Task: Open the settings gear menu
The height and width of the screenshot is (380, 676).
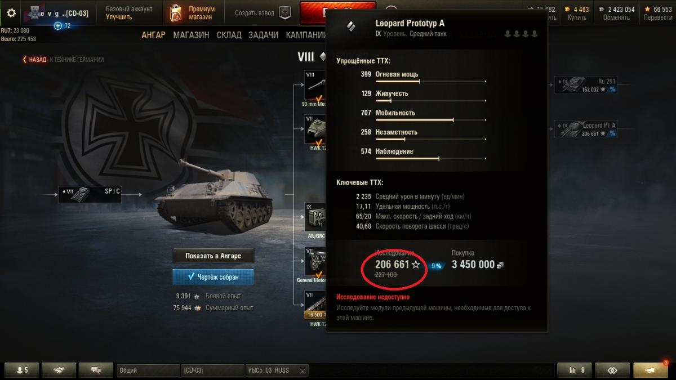Action: pos(11,12)
